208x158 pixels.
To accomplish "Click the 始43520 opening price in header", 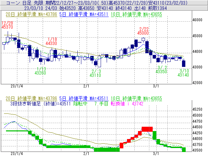I will 68,8.
